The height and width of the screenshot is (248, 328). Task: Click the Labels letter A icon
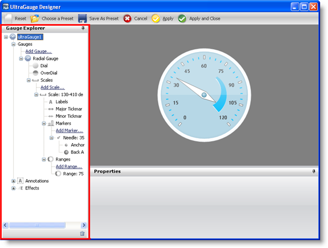coord(51,102)
